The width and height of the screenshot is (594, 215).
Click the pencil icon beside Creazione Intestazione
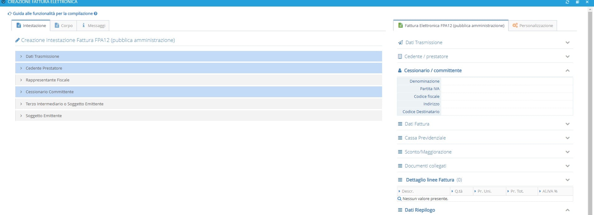pos(17,40)
